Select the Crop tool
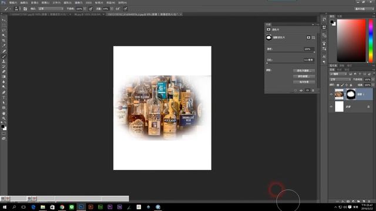 point(4,40)
